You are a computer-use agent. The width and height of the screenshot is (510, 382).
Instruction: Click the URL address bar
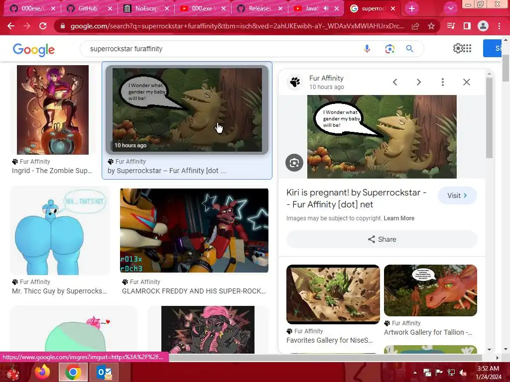point(238,26)
